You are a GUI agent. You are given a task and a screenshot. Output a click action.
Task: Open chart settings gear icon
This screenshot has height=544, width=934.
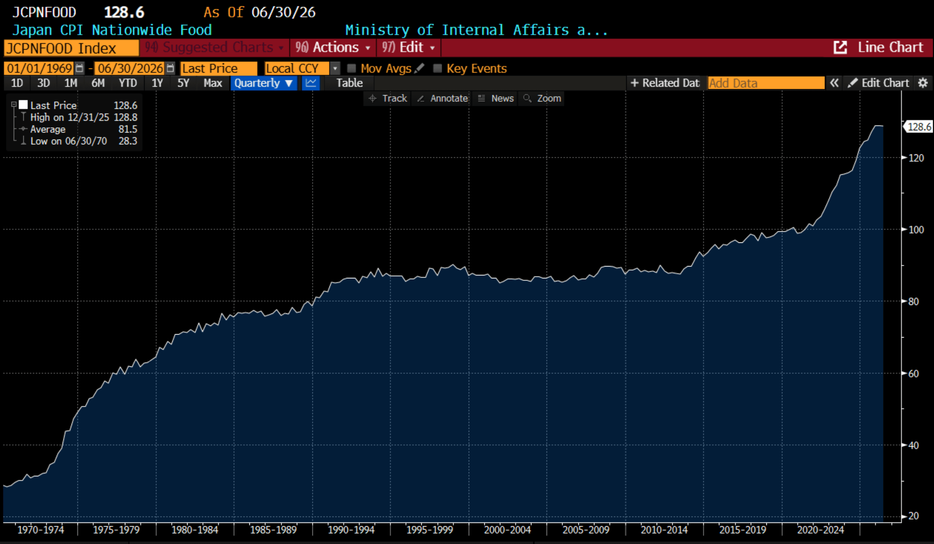[923, 83]
